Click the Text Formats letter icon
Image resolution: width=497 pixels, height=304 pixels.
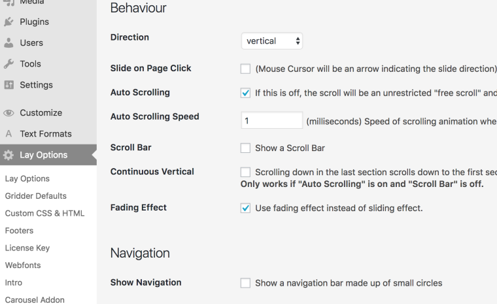9,134
